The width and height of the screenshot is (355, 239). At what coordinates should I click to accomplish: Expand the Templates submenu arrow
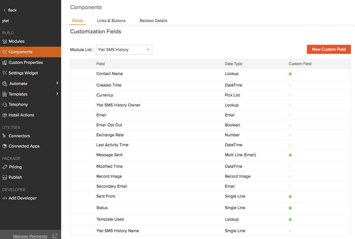tap(57, 94)
